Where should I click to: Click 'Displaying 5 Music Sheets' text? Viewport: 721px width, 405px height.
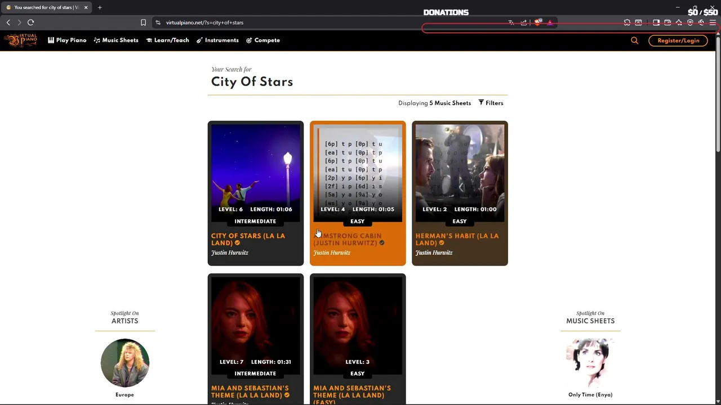coord(434,103)
